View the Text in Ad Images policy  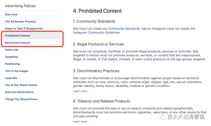(x=17, y=71)
